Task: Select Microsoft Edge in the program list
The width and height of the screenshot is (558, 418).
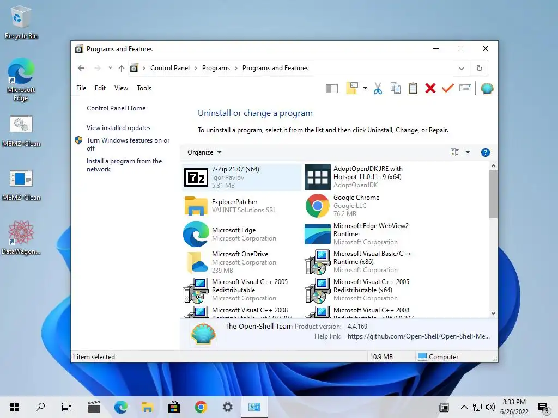Action: 241,234
